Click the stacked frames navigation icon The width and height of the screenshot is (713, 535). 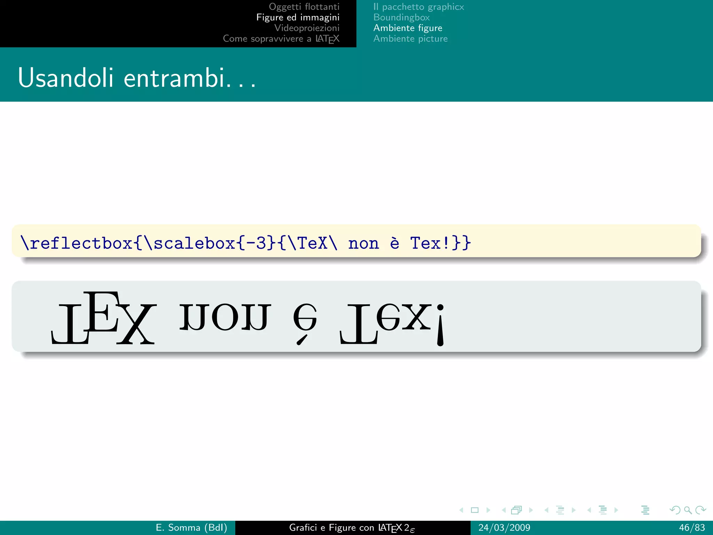[x=517, y=510]
